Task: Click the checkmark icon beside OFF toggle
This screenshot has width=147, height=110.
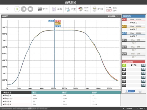Action: 140,91
